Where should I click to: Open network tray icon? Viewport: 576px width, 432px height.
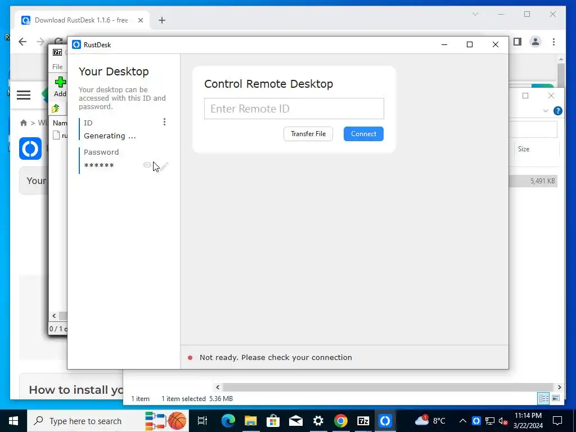(x=490, y=421)
